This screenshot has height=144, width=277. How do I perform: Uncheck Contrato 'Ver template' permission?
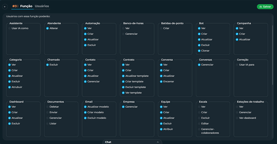pyautogui.click(x=123, y=93)
